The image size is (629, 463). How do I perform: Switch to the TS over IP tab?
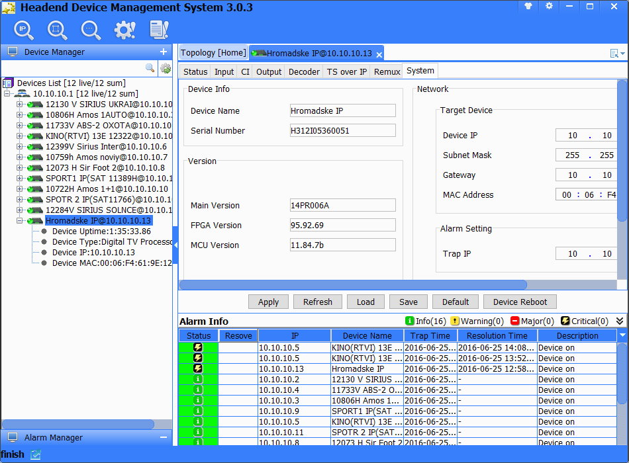[x=346, y=71]
